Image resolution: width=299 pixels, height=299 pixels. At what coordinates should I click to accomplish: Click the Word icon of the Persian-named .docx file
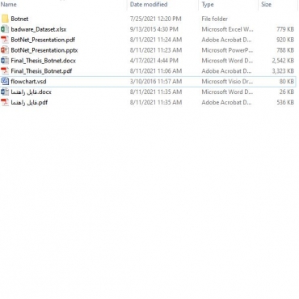click(x=5, y=92)
